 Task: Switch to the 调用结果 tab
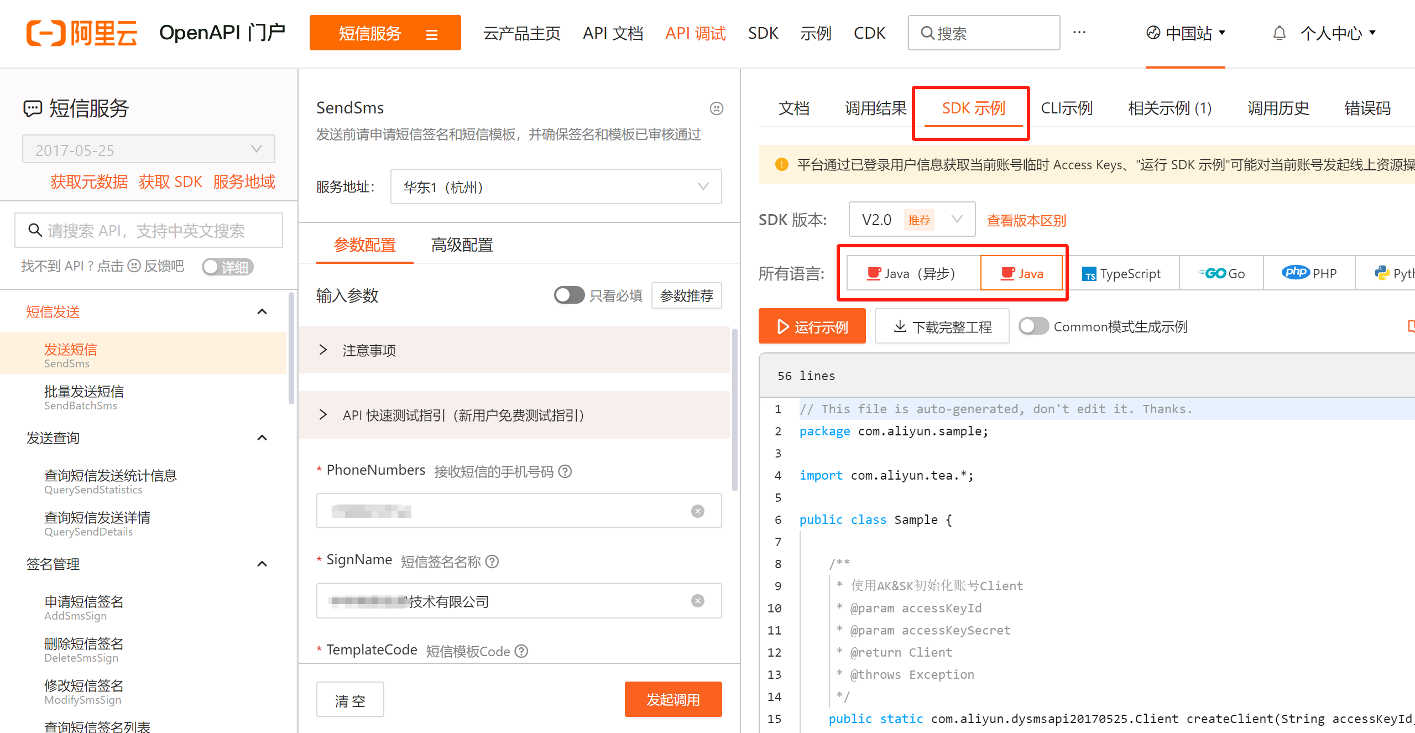pos(876,108)
